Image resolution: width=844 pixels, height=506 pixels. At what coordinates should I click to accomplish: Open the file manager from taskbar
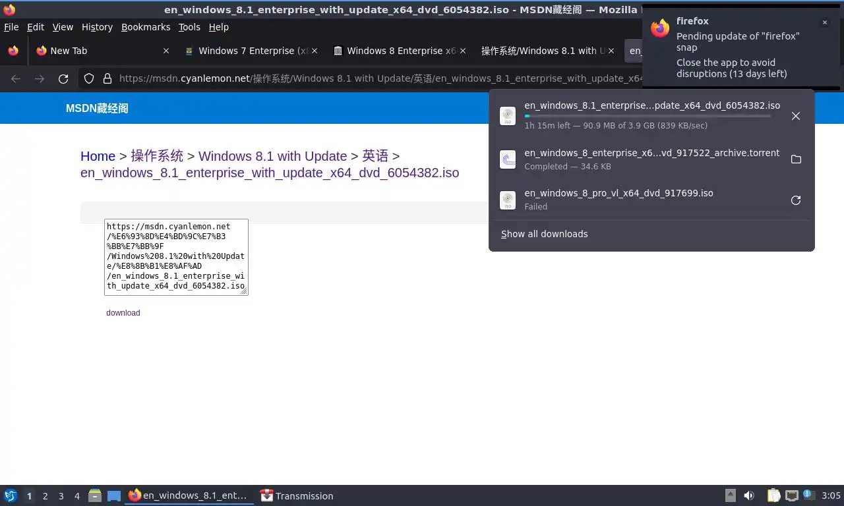tap(95, 495)
